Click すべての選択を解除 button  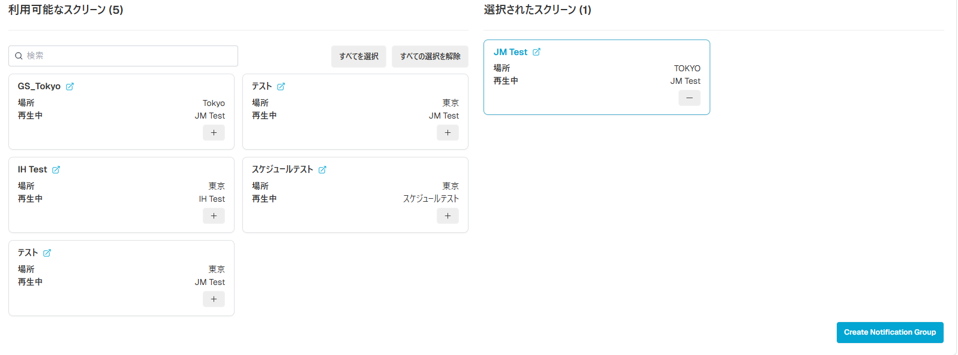pyautogui.click(x=430, y=56)
